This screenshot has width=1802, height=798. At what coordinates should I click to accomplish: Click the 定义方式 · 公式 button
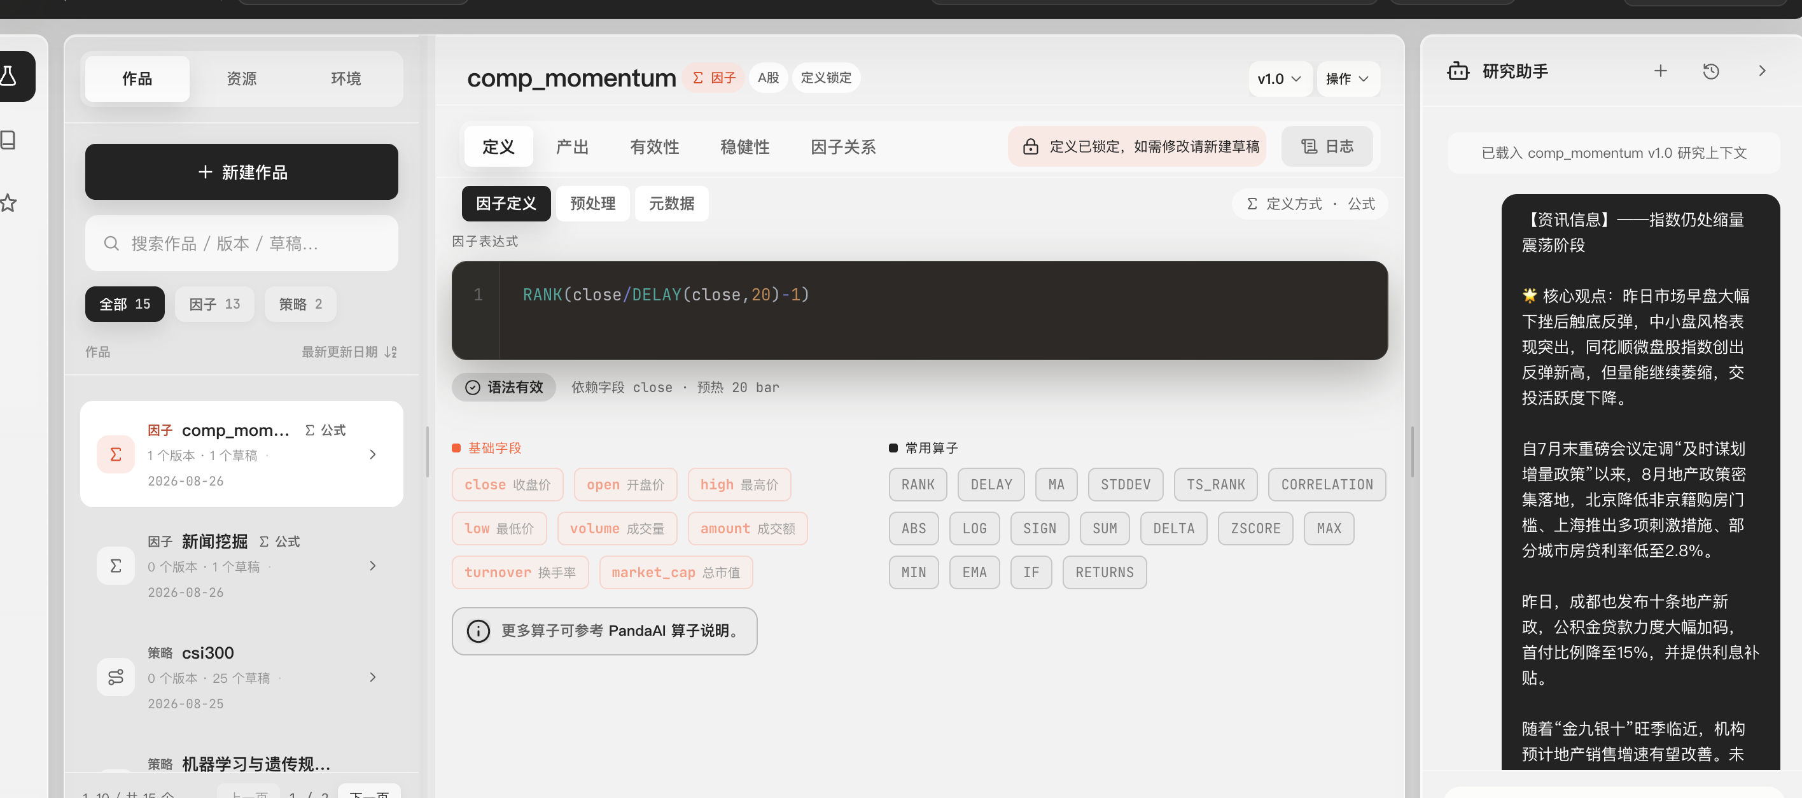[1310, 204]
